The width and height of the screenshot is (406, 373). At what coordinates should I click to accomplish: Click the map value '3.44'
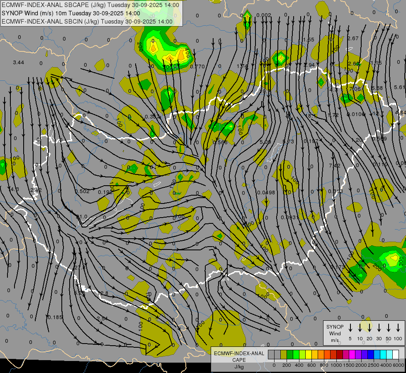point(18,63)
